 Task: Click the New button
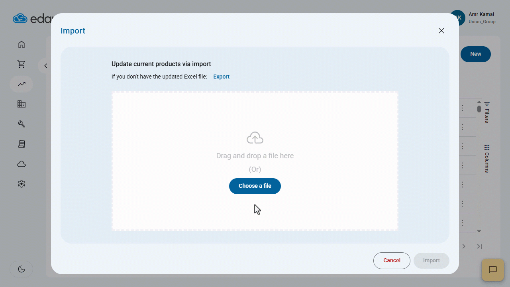click(x=476, y=54)
